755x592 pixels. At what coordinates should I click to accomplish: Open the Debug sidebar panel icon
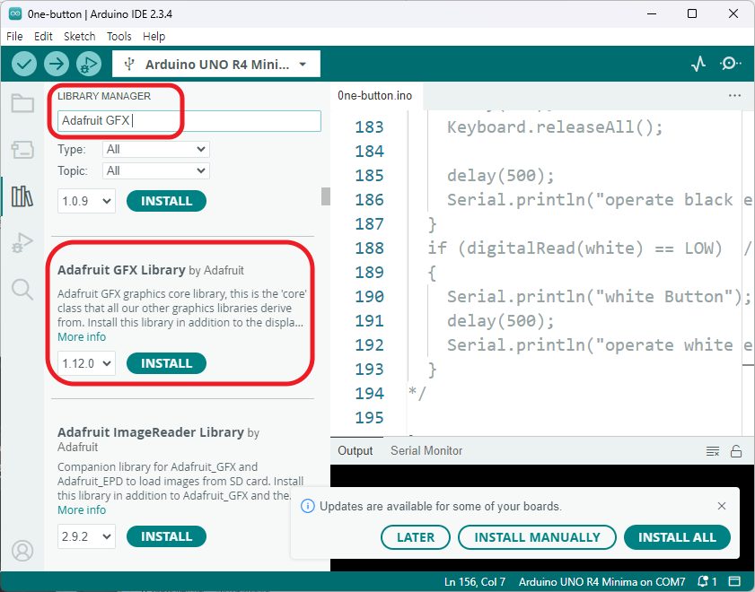coord(22,243)
